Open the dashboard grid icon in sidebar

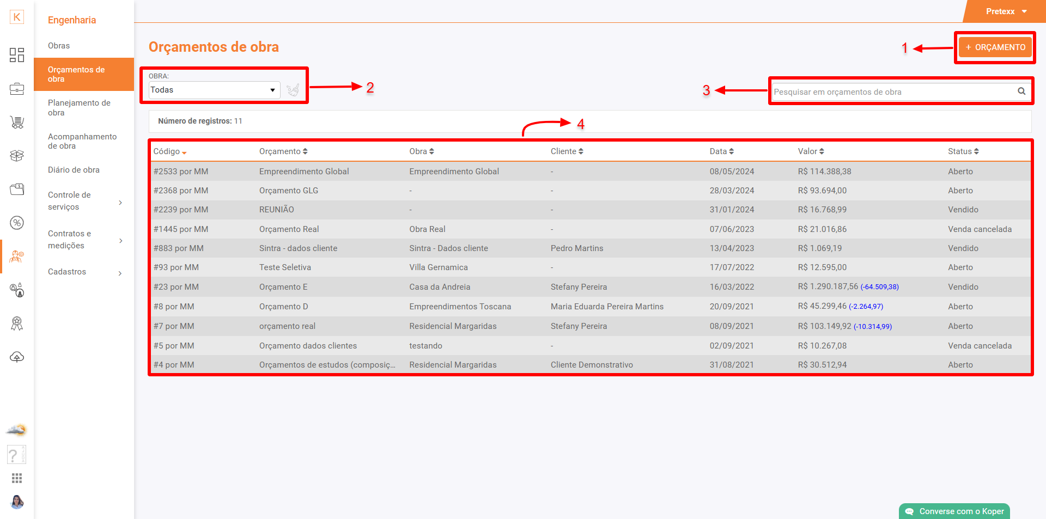pyautogui.click(x=17, y=54)
